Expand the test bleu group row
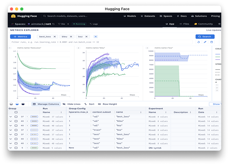Screen dimensions: 229x165 (10, 139)
